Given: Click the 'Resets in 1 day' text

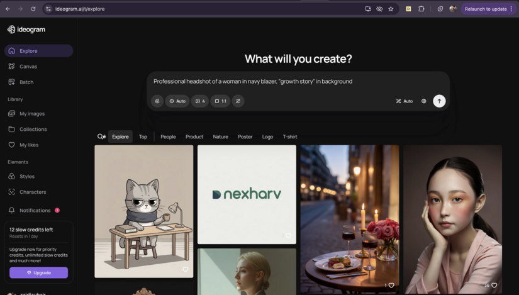Looking at the screenshot, I should [x=24, y=237].
